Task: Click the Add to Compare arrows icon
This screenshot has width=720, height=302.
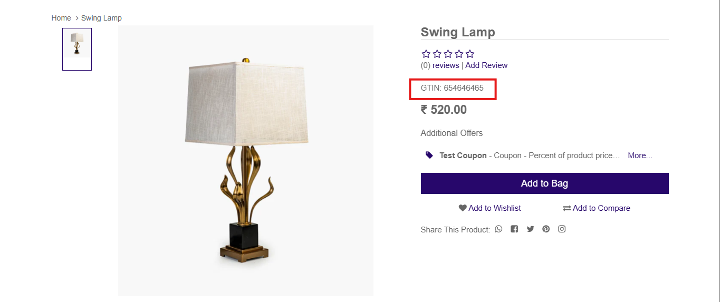Action: tap(567, 208)
